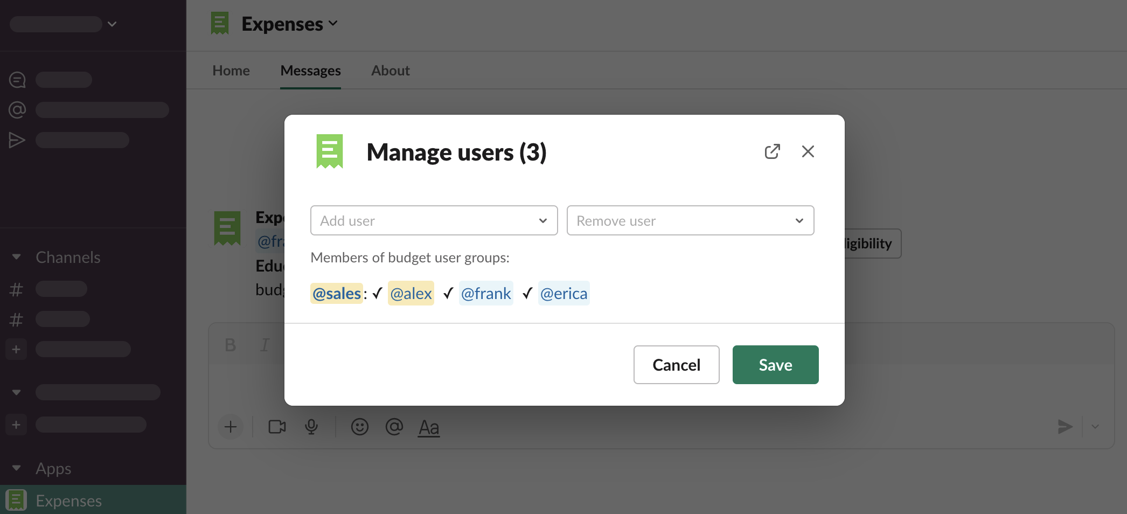Switch to the Home tab

click(231, 71)
